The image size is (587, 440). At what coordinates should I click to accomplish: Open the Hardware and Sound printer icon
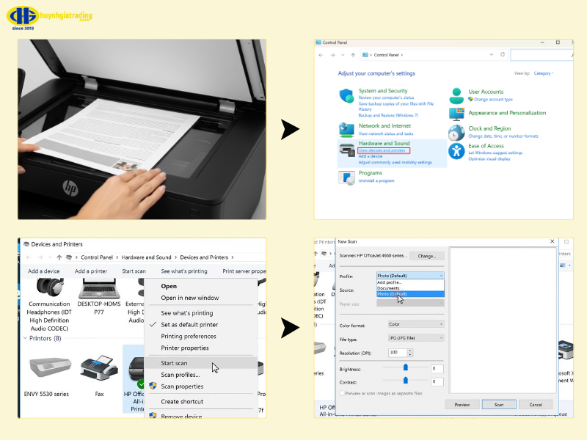point(346,150)
